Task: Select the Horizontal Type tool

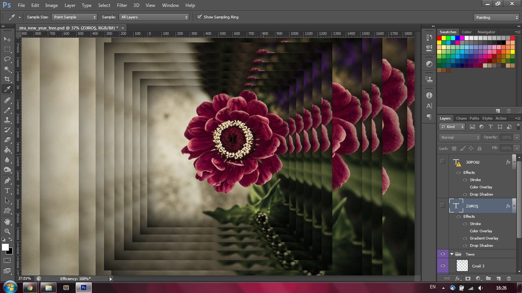Action: pyautogui.click(x=7, y=191)
